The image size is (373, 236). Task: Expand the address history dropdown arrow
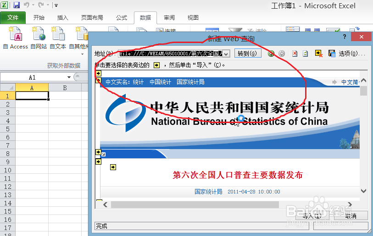(x=226, y=54)
